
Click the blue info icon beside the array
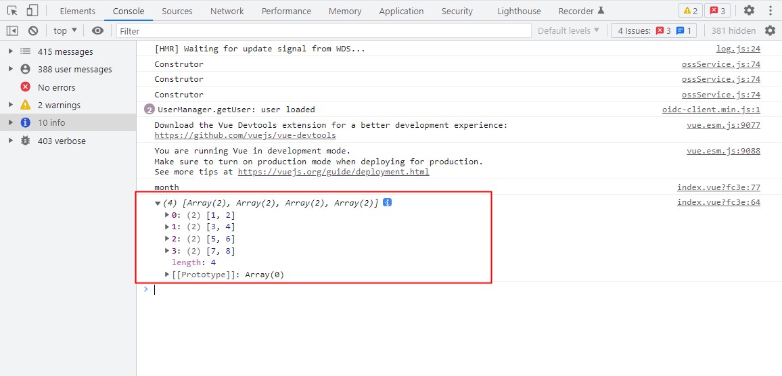coord(387,202)
